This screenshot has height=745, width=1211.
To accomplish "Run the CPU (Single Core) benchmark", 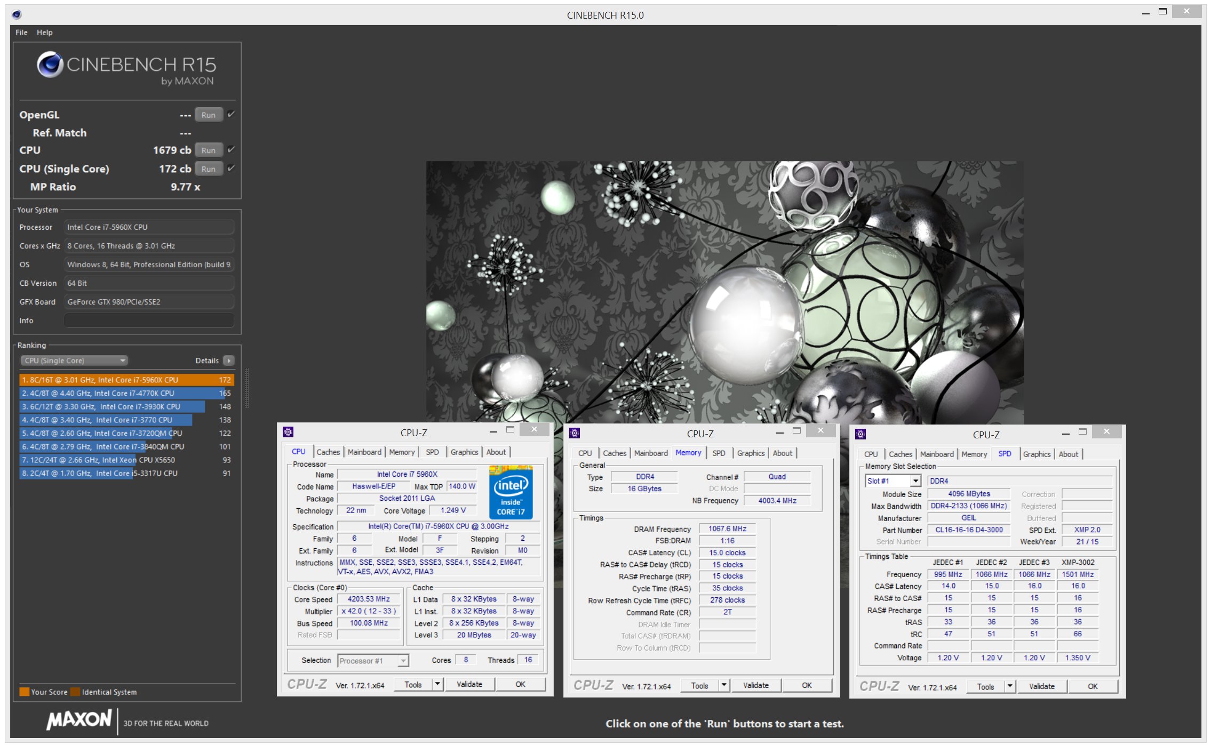I will (209, 169).
